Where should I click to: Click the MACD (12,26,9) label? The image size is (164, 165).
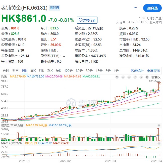point(12,143)
